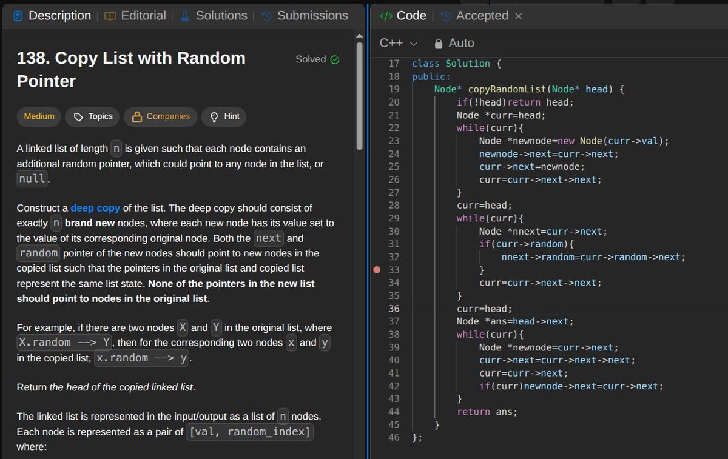
Task: Click the Auto lock indicator
Action: click(454, 43)
